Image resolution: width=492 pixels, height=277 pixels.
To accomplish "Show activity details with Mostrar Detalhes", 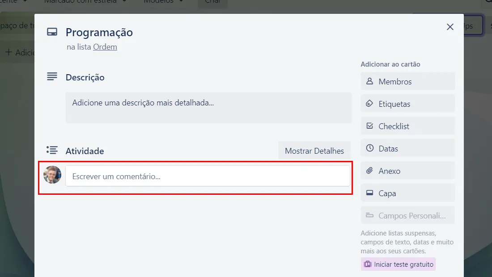I will (x=314, y=151).
